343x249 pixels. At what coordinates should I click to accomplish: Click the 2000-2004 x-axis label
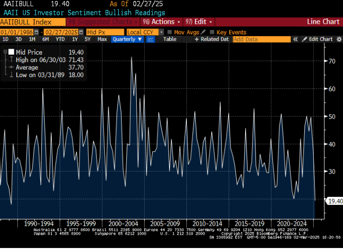(123, 224)
